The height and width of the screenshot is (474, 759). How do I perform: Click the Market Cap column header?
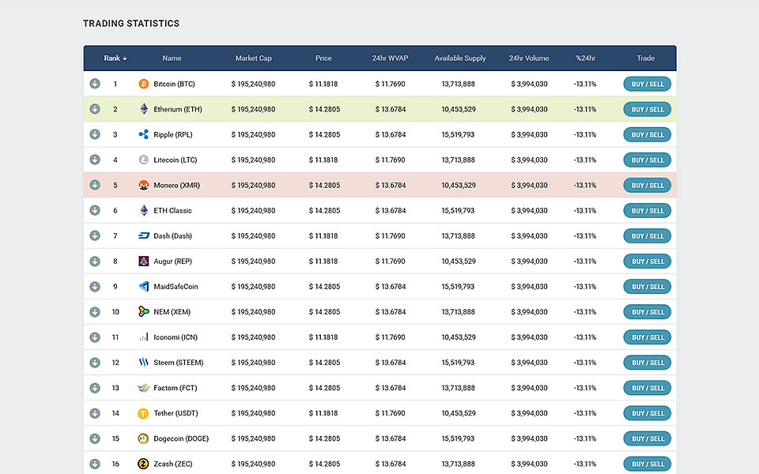click(x=253, y=58)
